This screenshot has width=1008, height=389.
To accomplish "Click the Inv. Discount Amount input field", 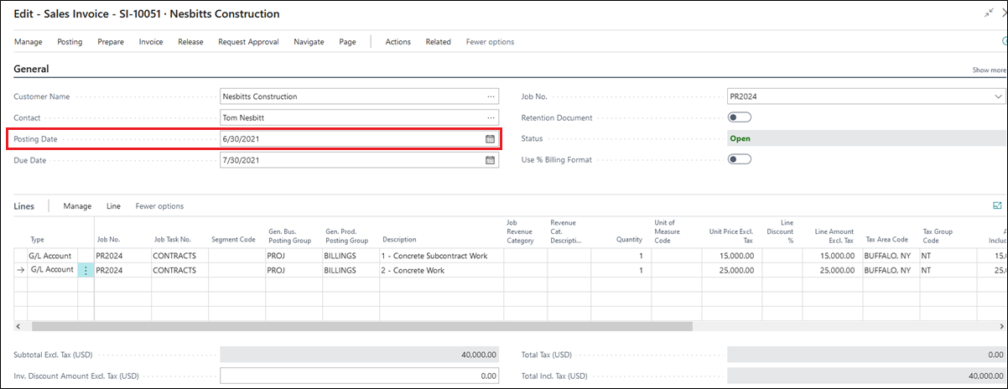I will (x=359, y=376).
